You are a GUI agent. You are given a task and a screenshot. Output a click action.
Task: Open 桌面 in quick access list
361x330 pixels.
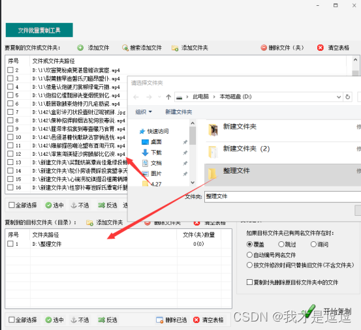151,142
